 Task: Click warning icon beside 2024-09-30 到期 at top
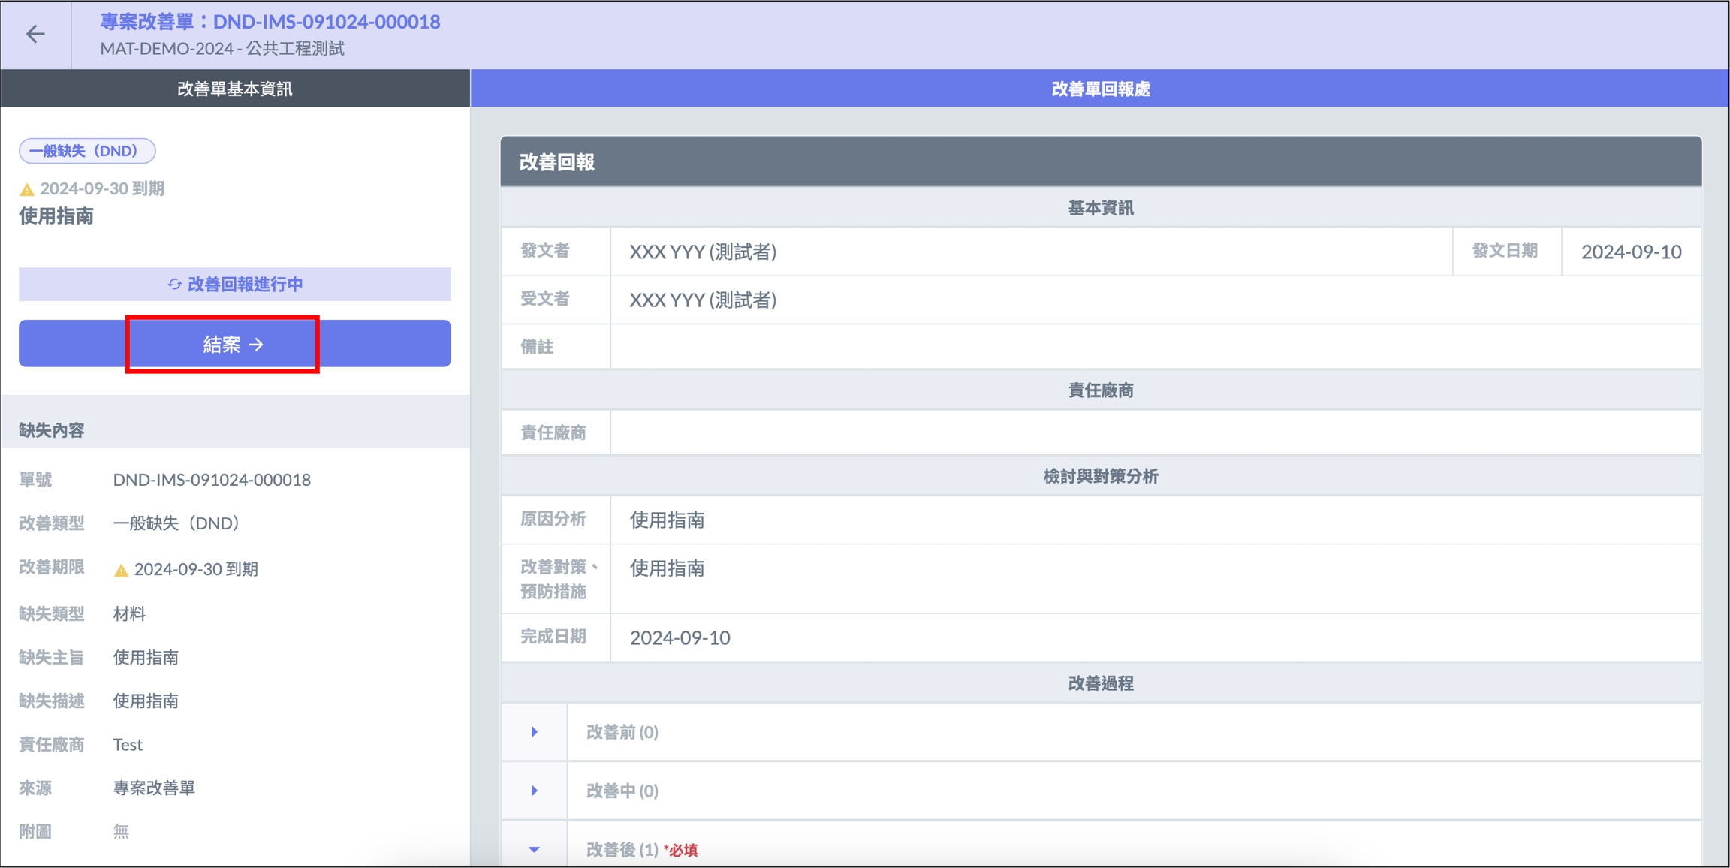click(x=27, y=189)
